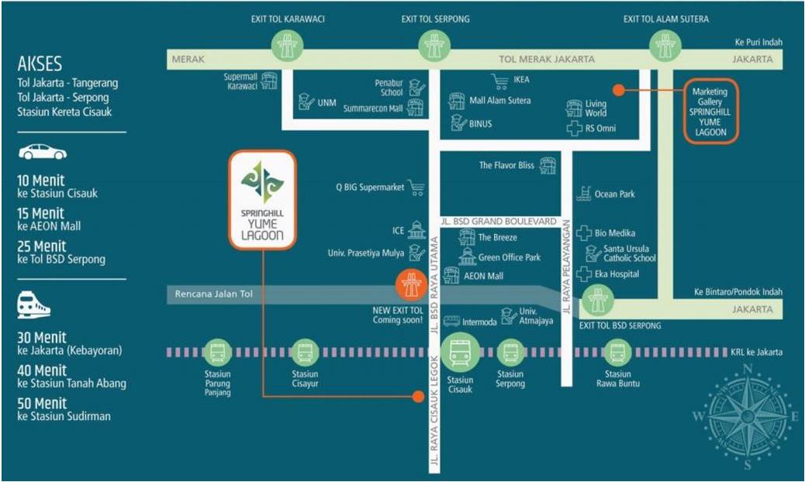Click the ICE building icon
805x482 pixels.
(417, 231)
